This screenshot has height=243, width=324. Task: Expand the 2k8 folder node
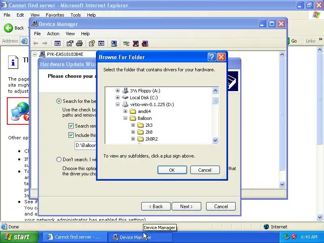133,132
